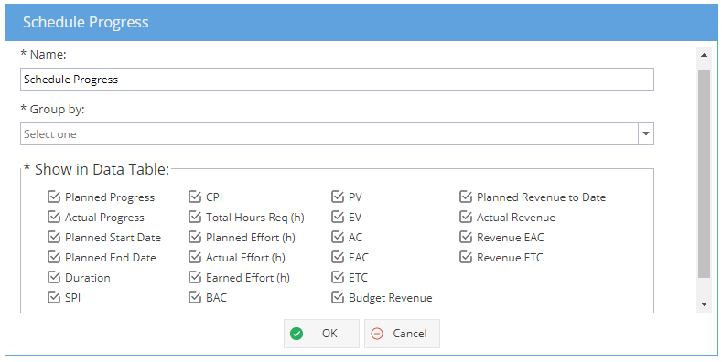Screen dimensions: 722x362
Task: Confirm with the OK button
Action: click(321, 334)
